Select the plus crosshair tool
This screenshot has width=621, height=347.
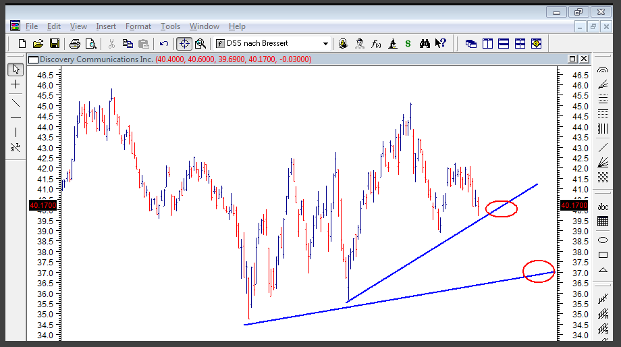[x=16, y=84]
